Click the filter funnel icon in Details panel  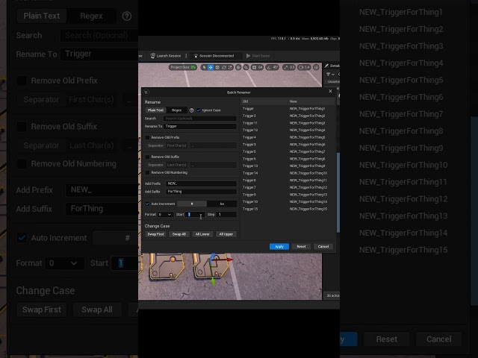point(329,75)
